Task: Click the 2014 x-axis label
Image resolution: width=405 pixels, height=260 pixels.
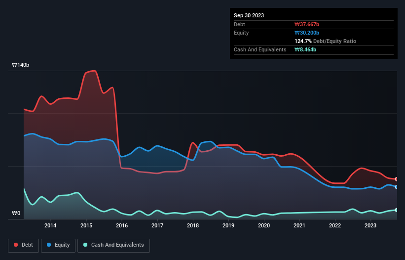Action: pyautogui.click(x=50, y=225)
